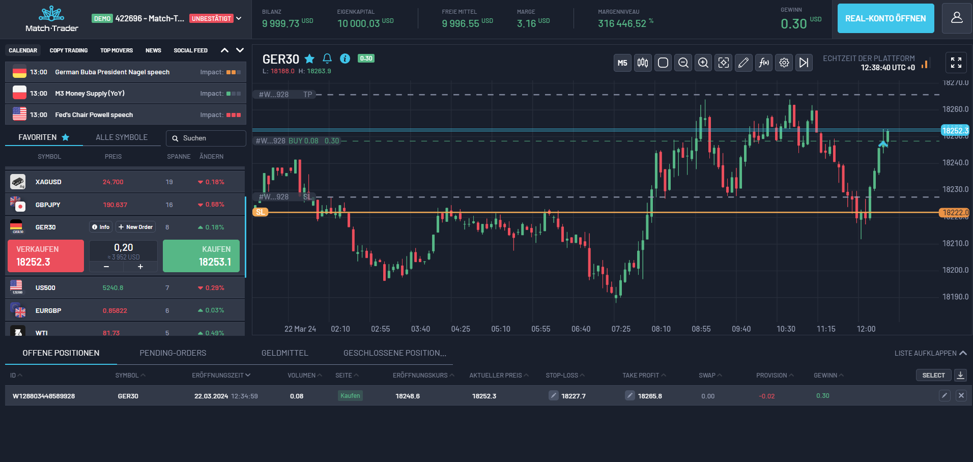973x462 pixels.
Task: Edit the take profit 18265.8 pencil icon
Action: click(630, 395)
